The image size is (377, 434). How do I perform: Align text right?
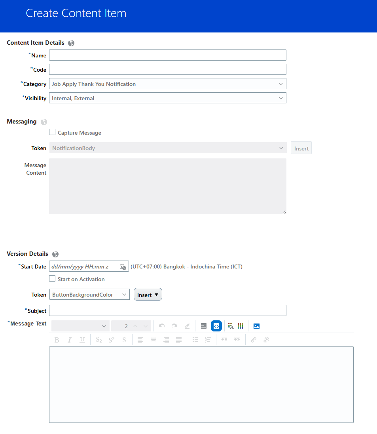coord(166,340)
